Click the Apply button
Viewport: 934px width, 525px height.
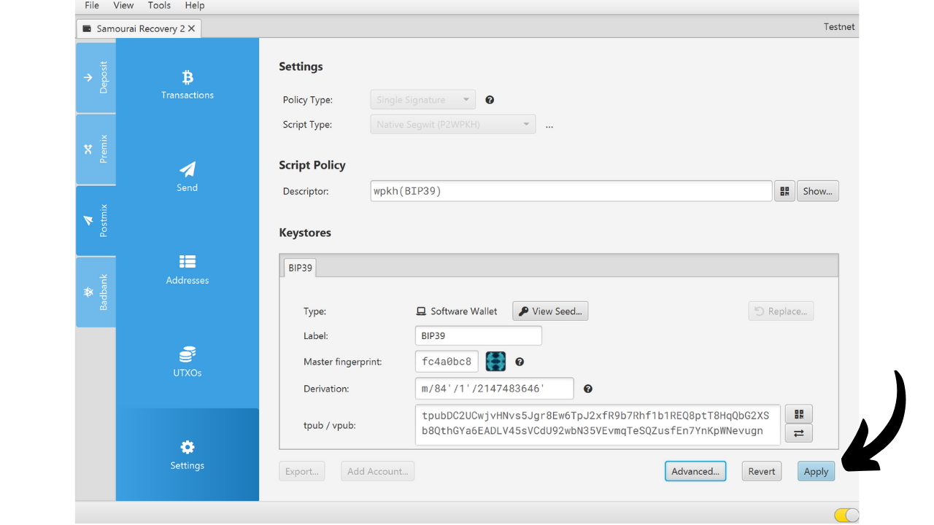pos(816,471)
